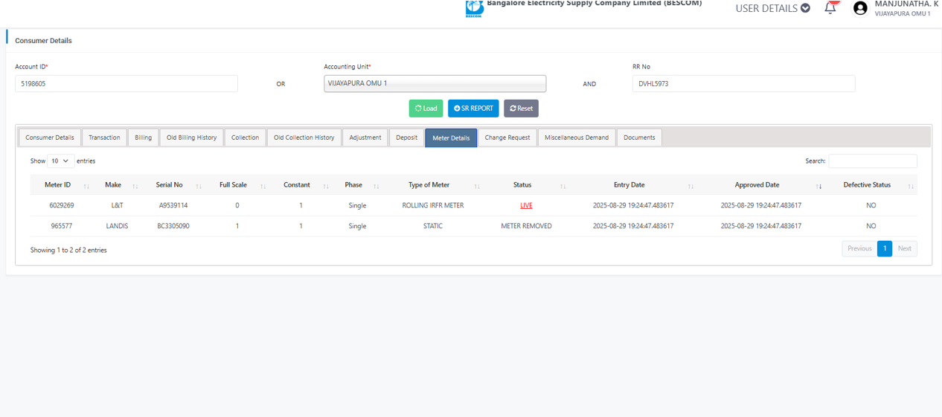The height and width of the screenshot is (417, 942).
Task: Click the user profile avatar icon
Action: 860,8
